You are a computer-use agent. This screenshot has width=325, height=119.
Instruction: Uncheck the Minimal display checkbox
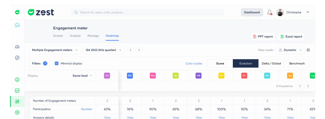pyautogui.click(x=57, y=63)
